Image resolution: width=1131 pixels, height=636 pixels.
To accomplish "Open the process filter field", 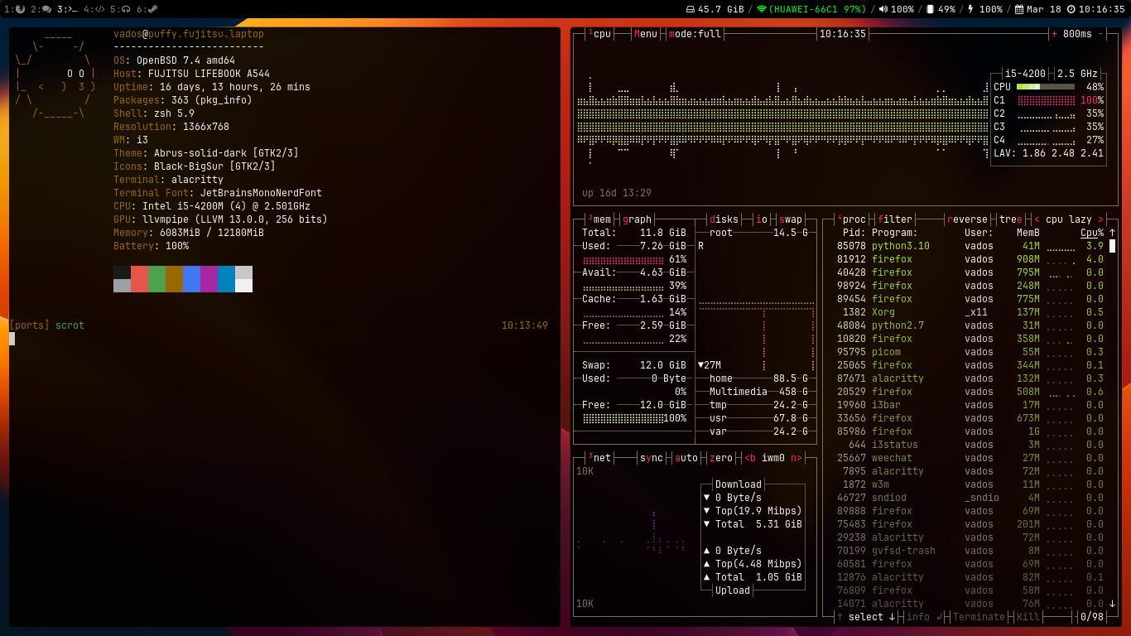I will click(895, 219).
